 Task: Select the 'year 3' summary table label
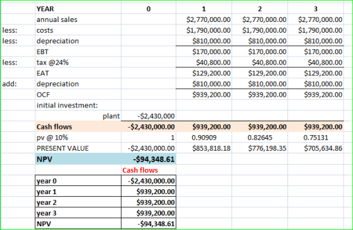(x=78, y=213)
